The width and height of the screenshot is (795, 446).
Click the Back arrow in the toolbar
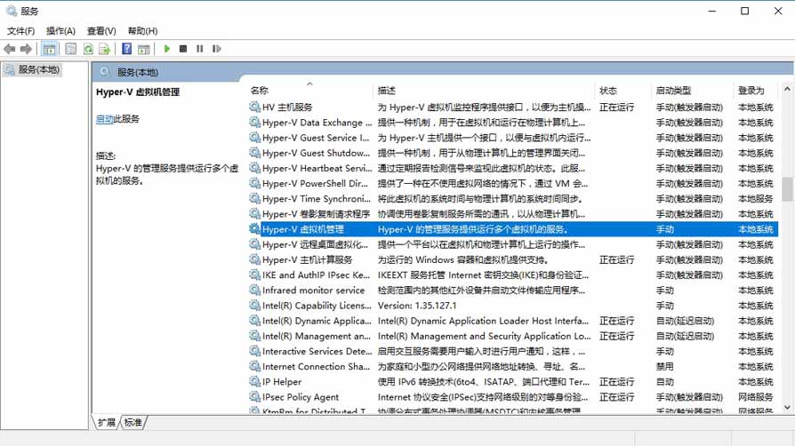[10, 49]
